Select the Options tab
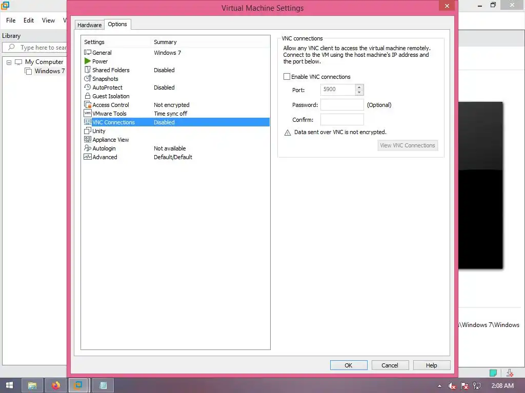This screenshot has height=393, width=525. 117,24
